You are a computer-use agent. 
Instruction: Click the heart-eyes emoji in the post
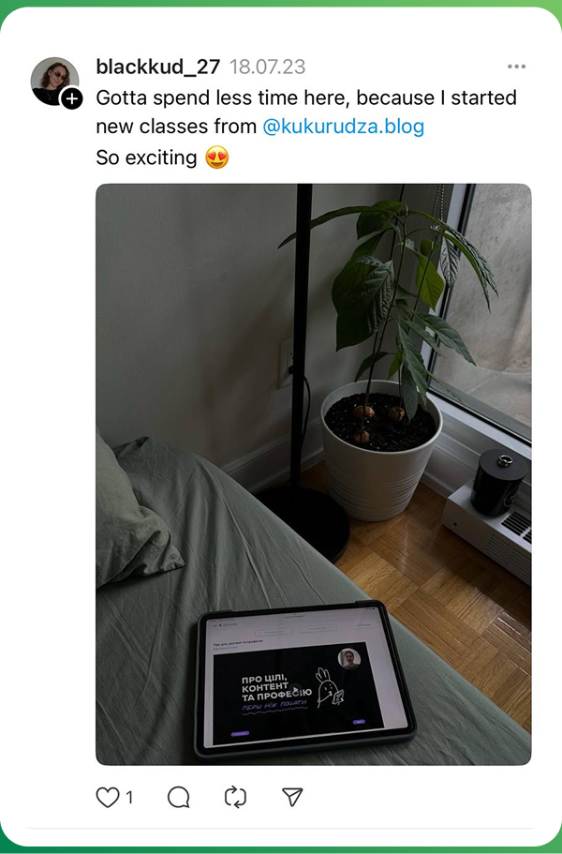click(x=216, y=157)
